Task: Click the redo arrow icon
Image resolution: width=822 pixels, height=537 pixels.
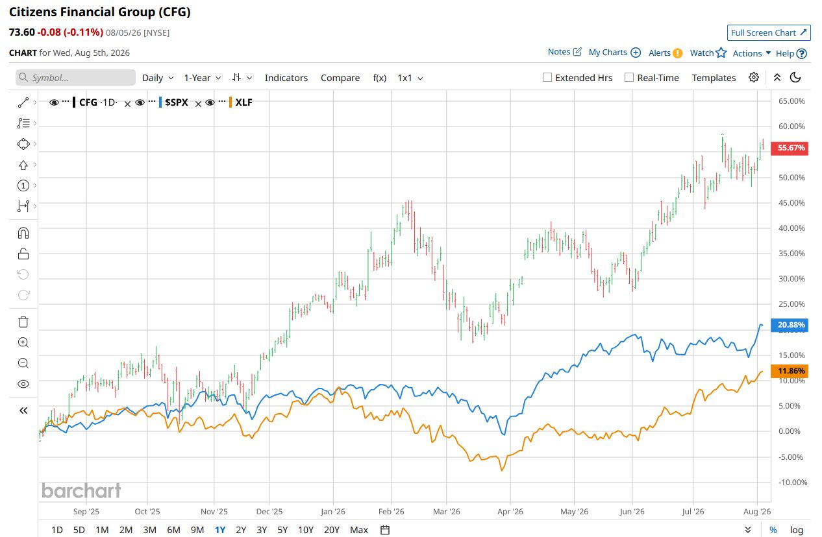Action: click(x=23, y=295)
